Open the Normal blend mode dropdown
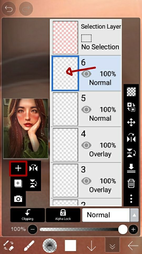 pyautogui.click(x=106, y=215)
